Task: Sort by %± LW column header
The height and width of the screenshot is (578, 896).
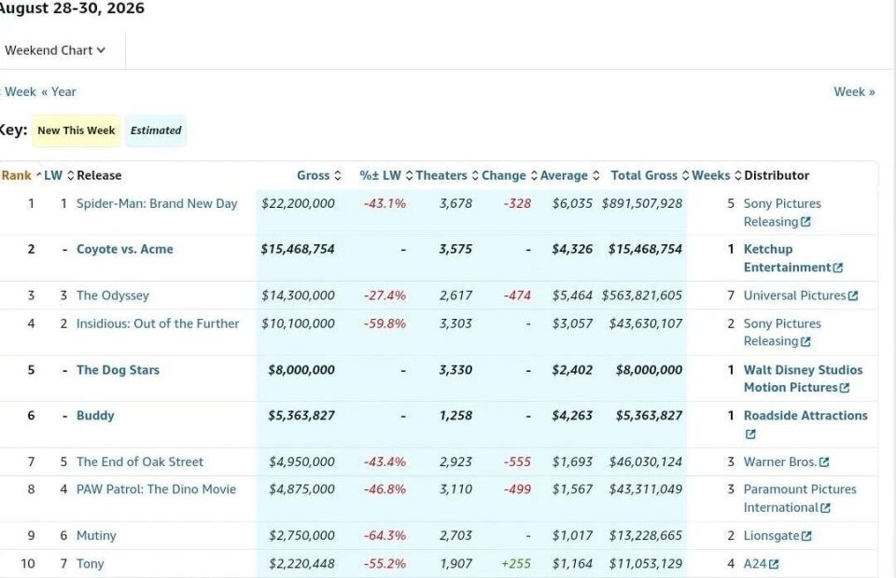Action: coord(385,175)
